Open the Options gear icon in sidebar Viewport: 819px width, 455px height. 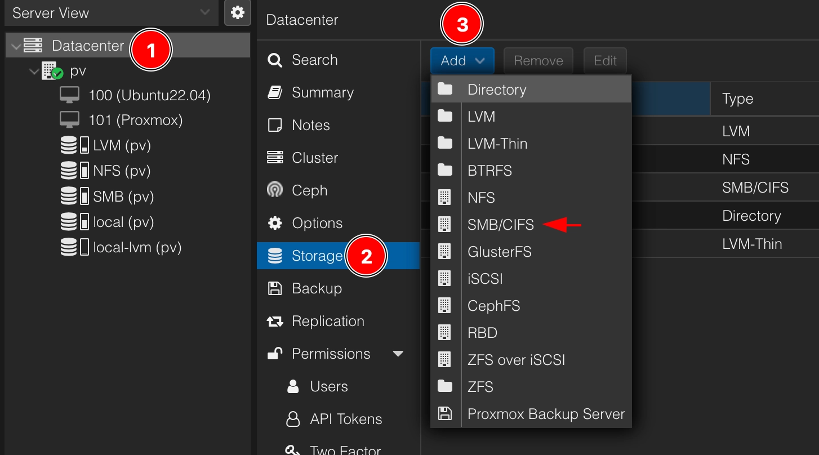point(275,223)
